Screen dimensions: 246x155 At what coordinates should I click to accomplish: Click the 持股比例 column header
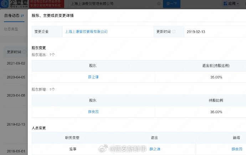click(x=216, y=100)
